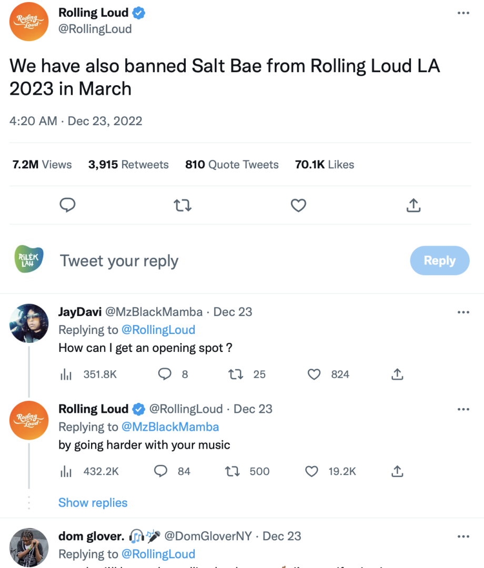Screen dimensions: 484x568
Task: Open the 70.1K Likes list
Action: tap(325, 165)
